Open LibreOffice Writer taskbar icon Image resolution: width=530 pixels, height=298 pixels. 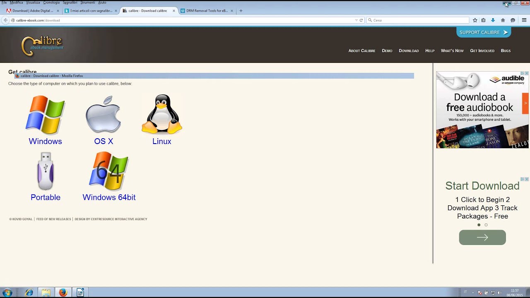(80, 293)
